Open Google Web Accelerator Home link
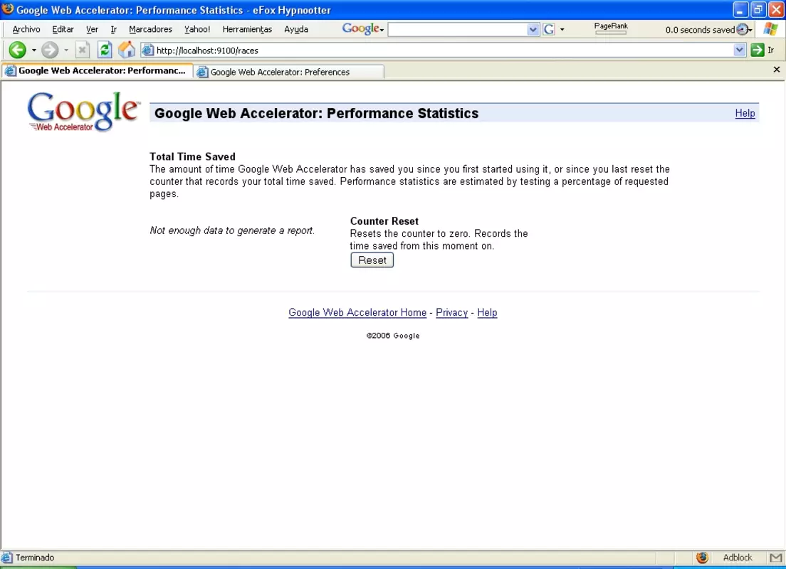The image size is (786, 569). pyautogui.click(x=357, y=312)
